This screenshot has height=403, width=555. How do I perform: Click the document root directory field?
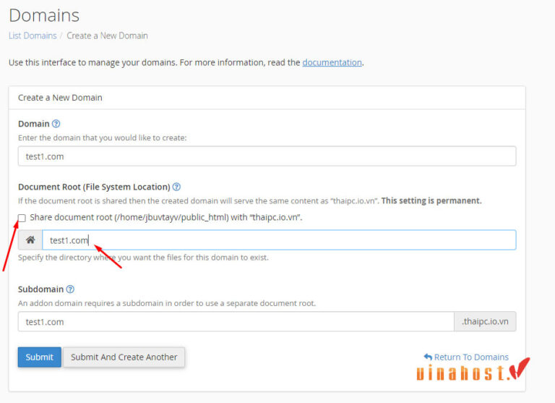pyautogui.click(x=278, y=240)
